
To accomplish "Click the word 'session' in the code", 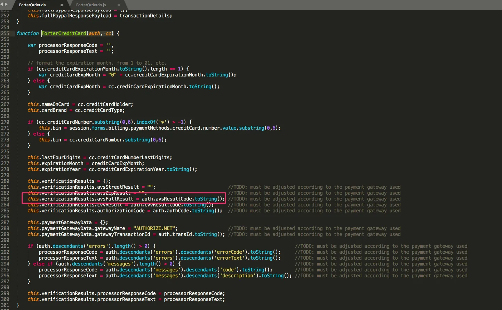I will (x=79, y=128).
